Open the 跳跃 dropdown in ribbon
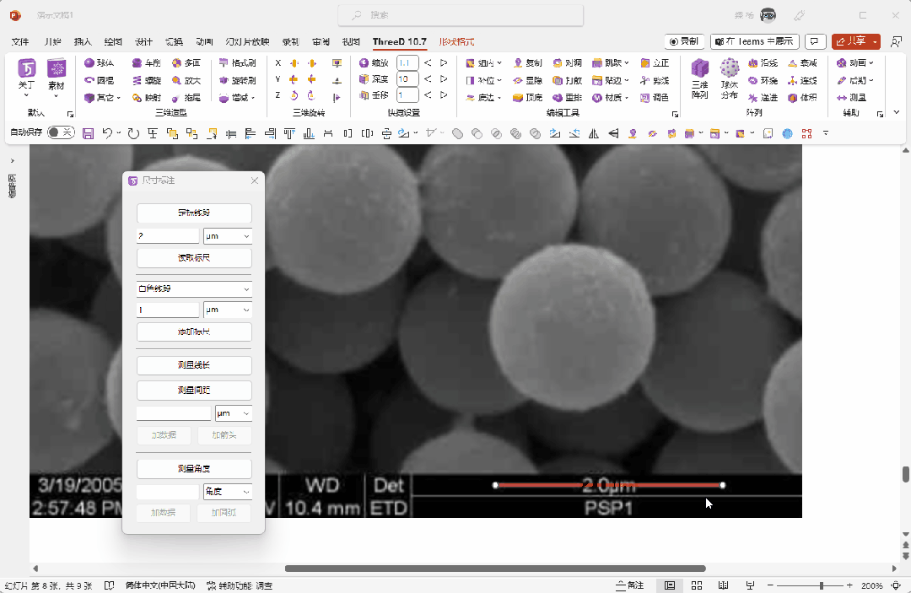 coord(611,62)
